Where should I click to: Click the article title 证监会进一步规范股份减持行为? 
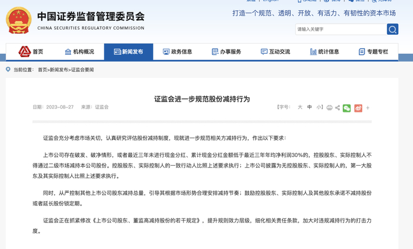click(202, 99)
